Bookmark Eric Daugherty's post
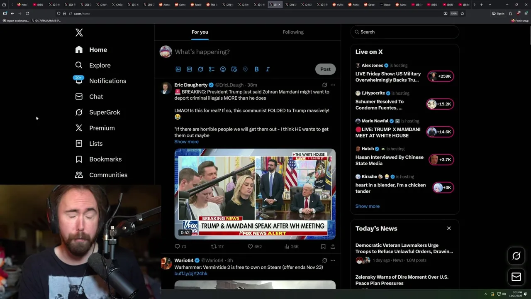The width and height of the screenshot is (531, 299). (x=323, y=247)
